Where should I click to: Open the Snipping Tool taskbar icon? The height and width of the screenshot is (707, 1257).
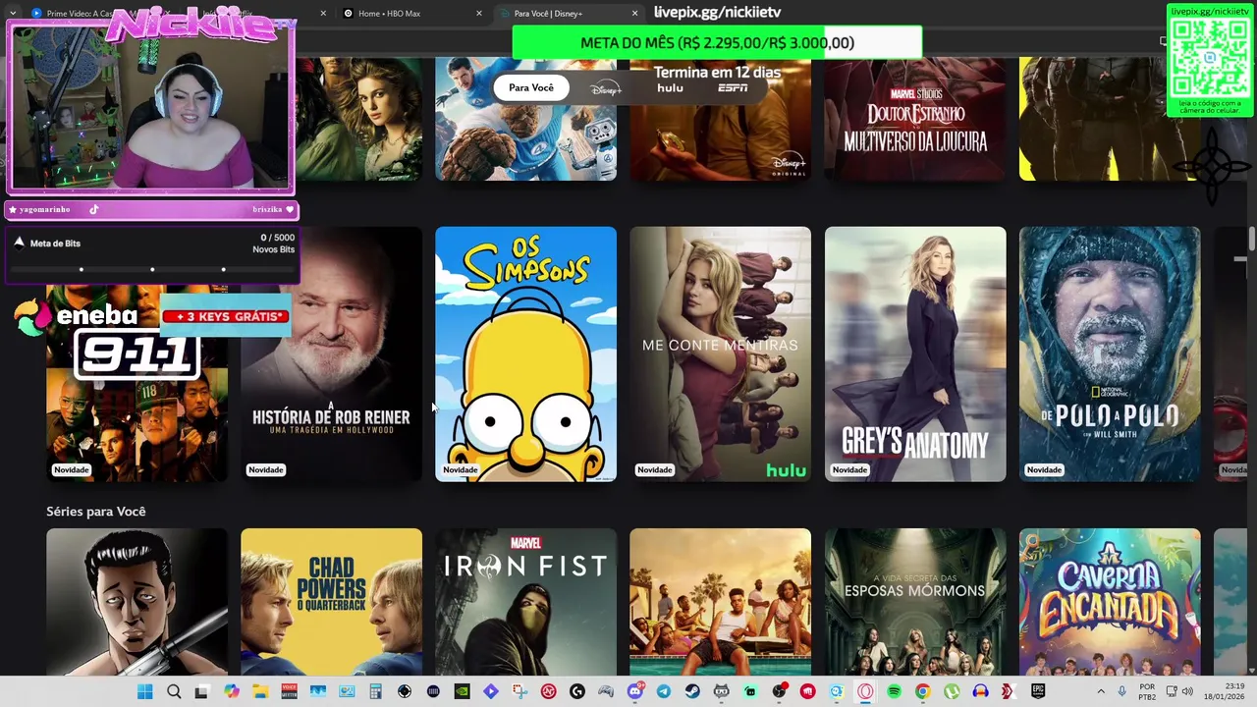pos(519,691)
